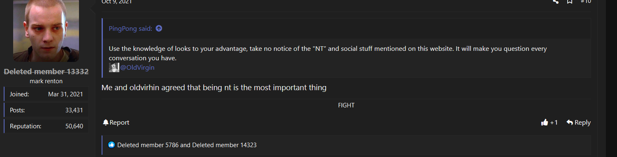Bookmark this post with the bookmark icon
Viewport: 617px width, 157px height.
pos(570,1)
